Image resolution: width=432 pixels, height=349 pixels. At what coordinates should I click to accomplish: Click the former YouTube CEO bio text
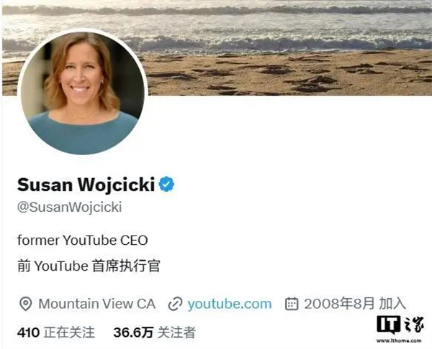pos(83,240)
